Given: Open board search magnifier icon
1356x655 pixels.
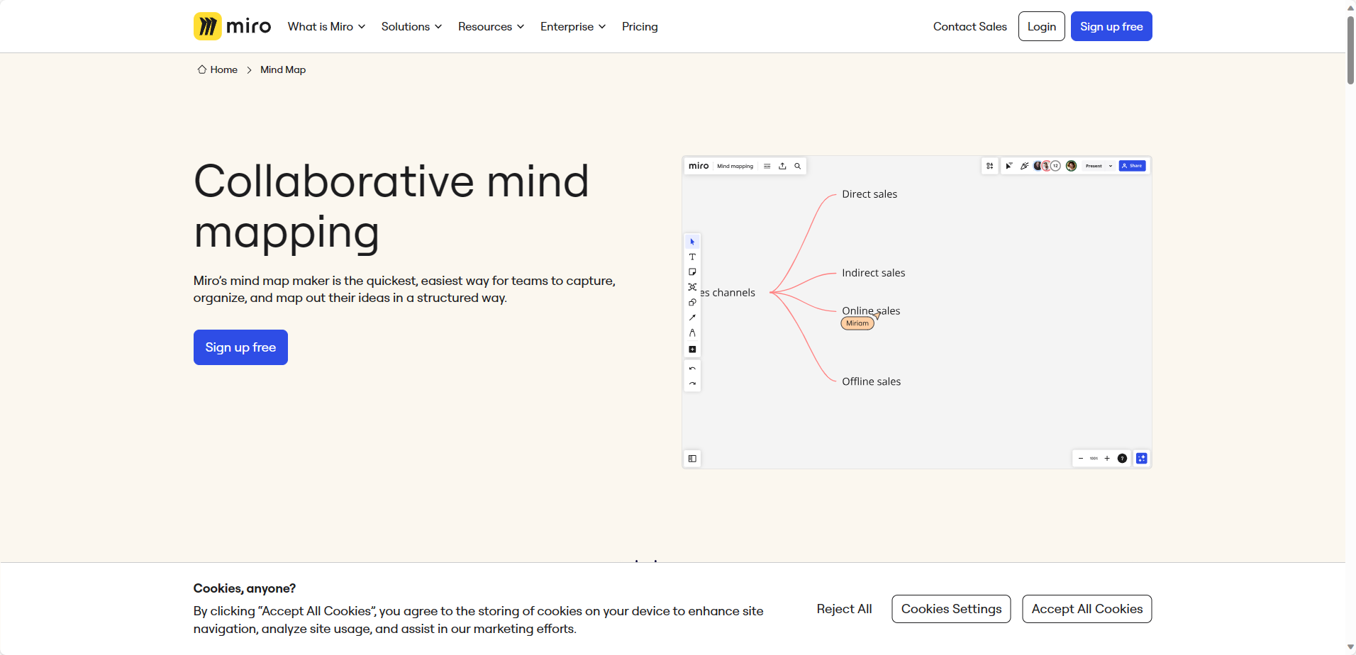Looking at the screenshot, I should tap(798, 166).
